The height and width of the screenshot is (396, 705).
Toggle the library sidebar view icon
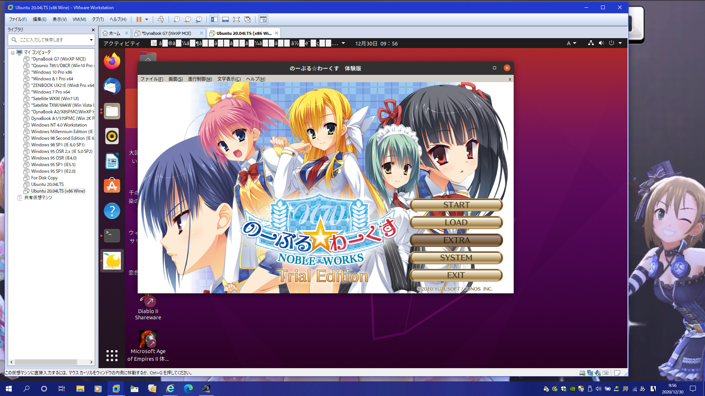(x=214, y=19)
